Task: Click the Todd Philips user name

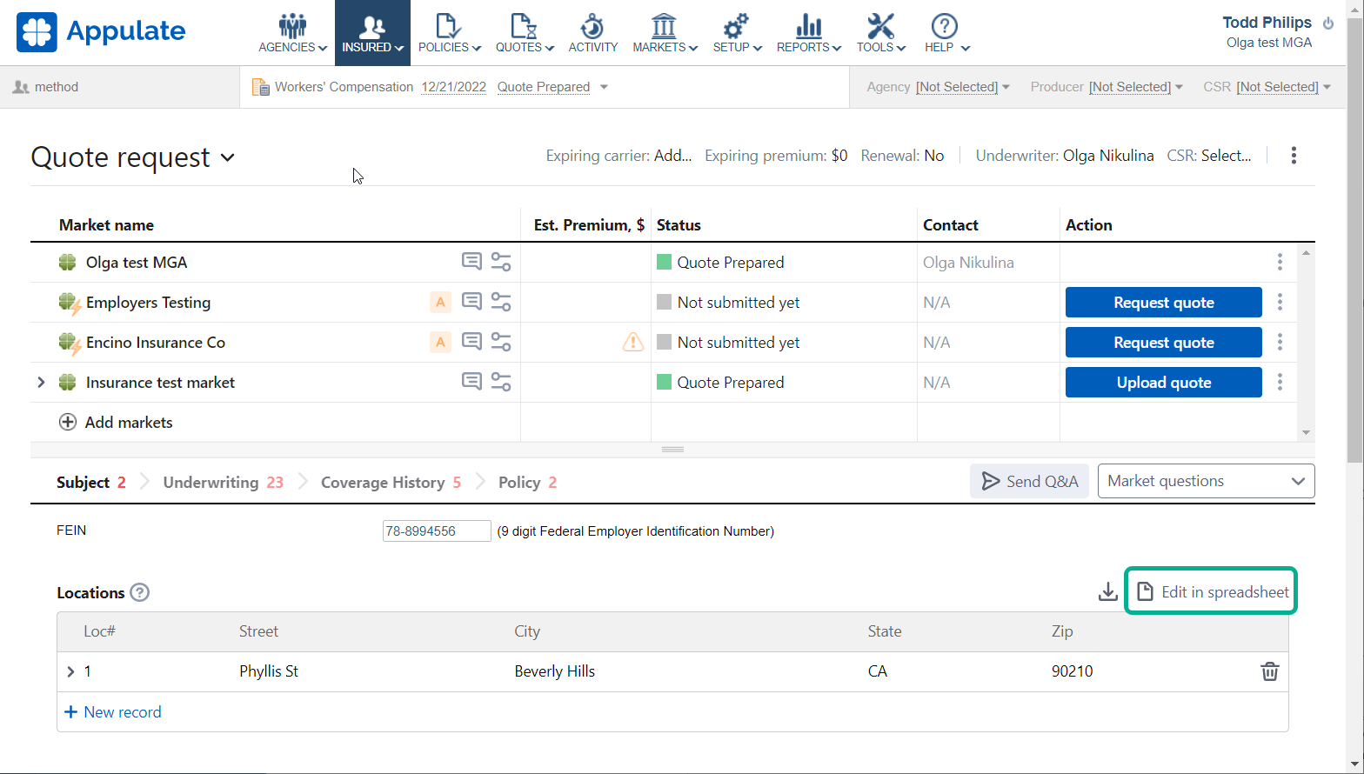Action: point(1267,23)
